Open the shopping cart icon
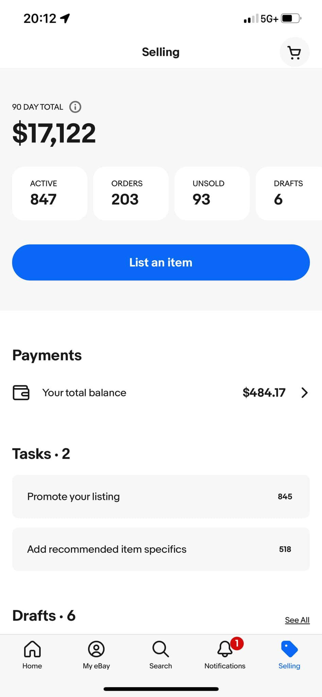Image resolution: width=322 pixels, height=697 pixels. pyautogui.click(x=294, y=52)
